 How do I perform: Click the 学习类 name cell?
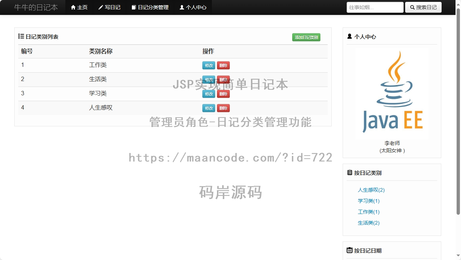(98, 93)
